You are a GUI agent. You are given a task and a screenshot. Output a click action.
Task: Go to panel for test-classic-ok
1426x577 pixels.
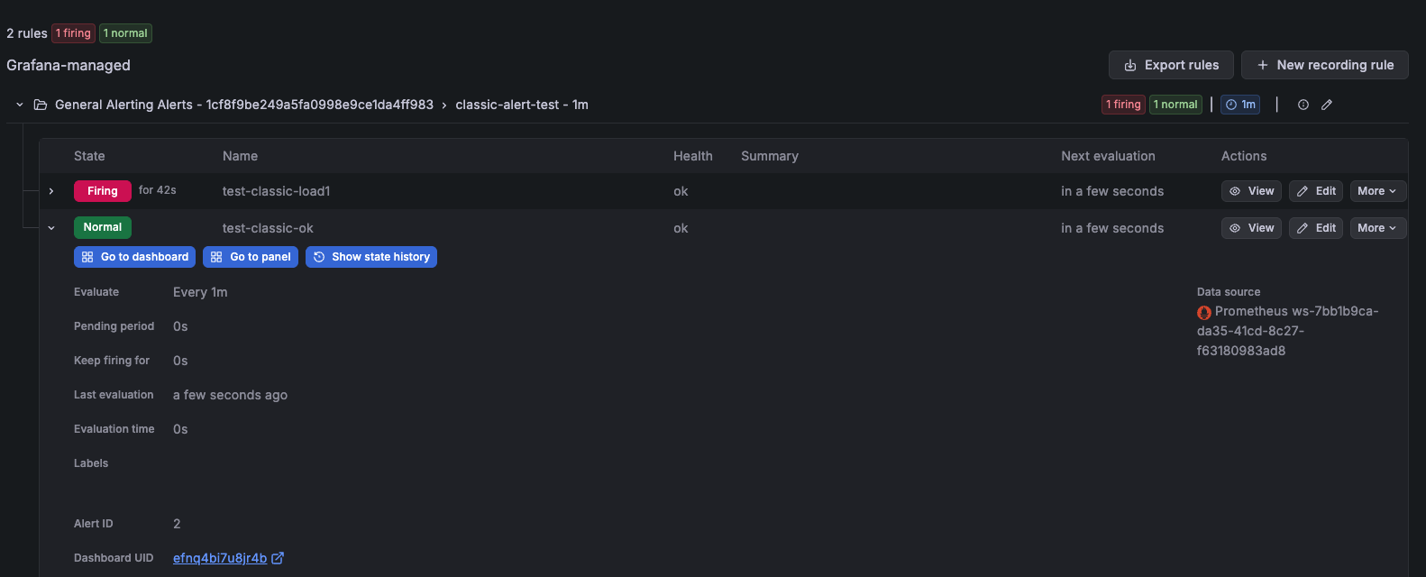coord(251,257)
